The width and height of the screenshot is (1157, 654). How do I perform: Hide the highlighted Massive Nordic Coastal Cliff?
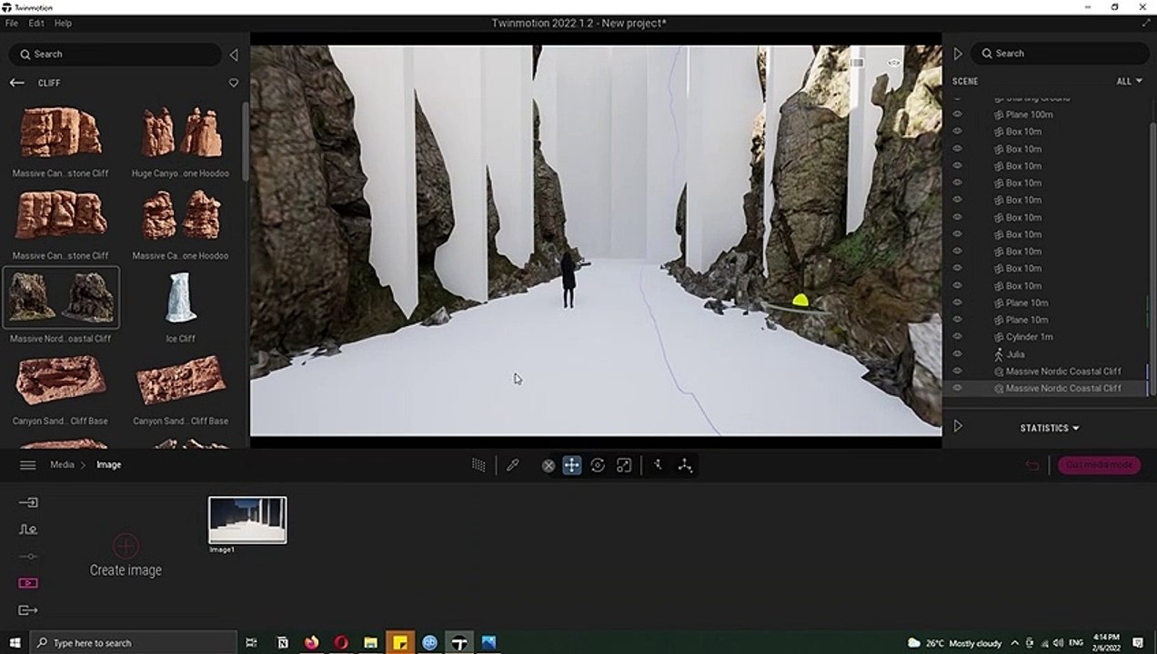coord(957,388)
